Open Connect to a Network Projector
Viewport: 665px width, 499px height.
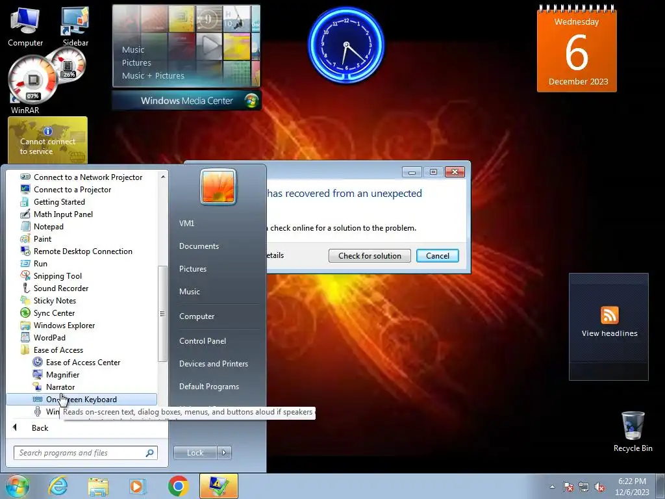(x=81, y=177)
